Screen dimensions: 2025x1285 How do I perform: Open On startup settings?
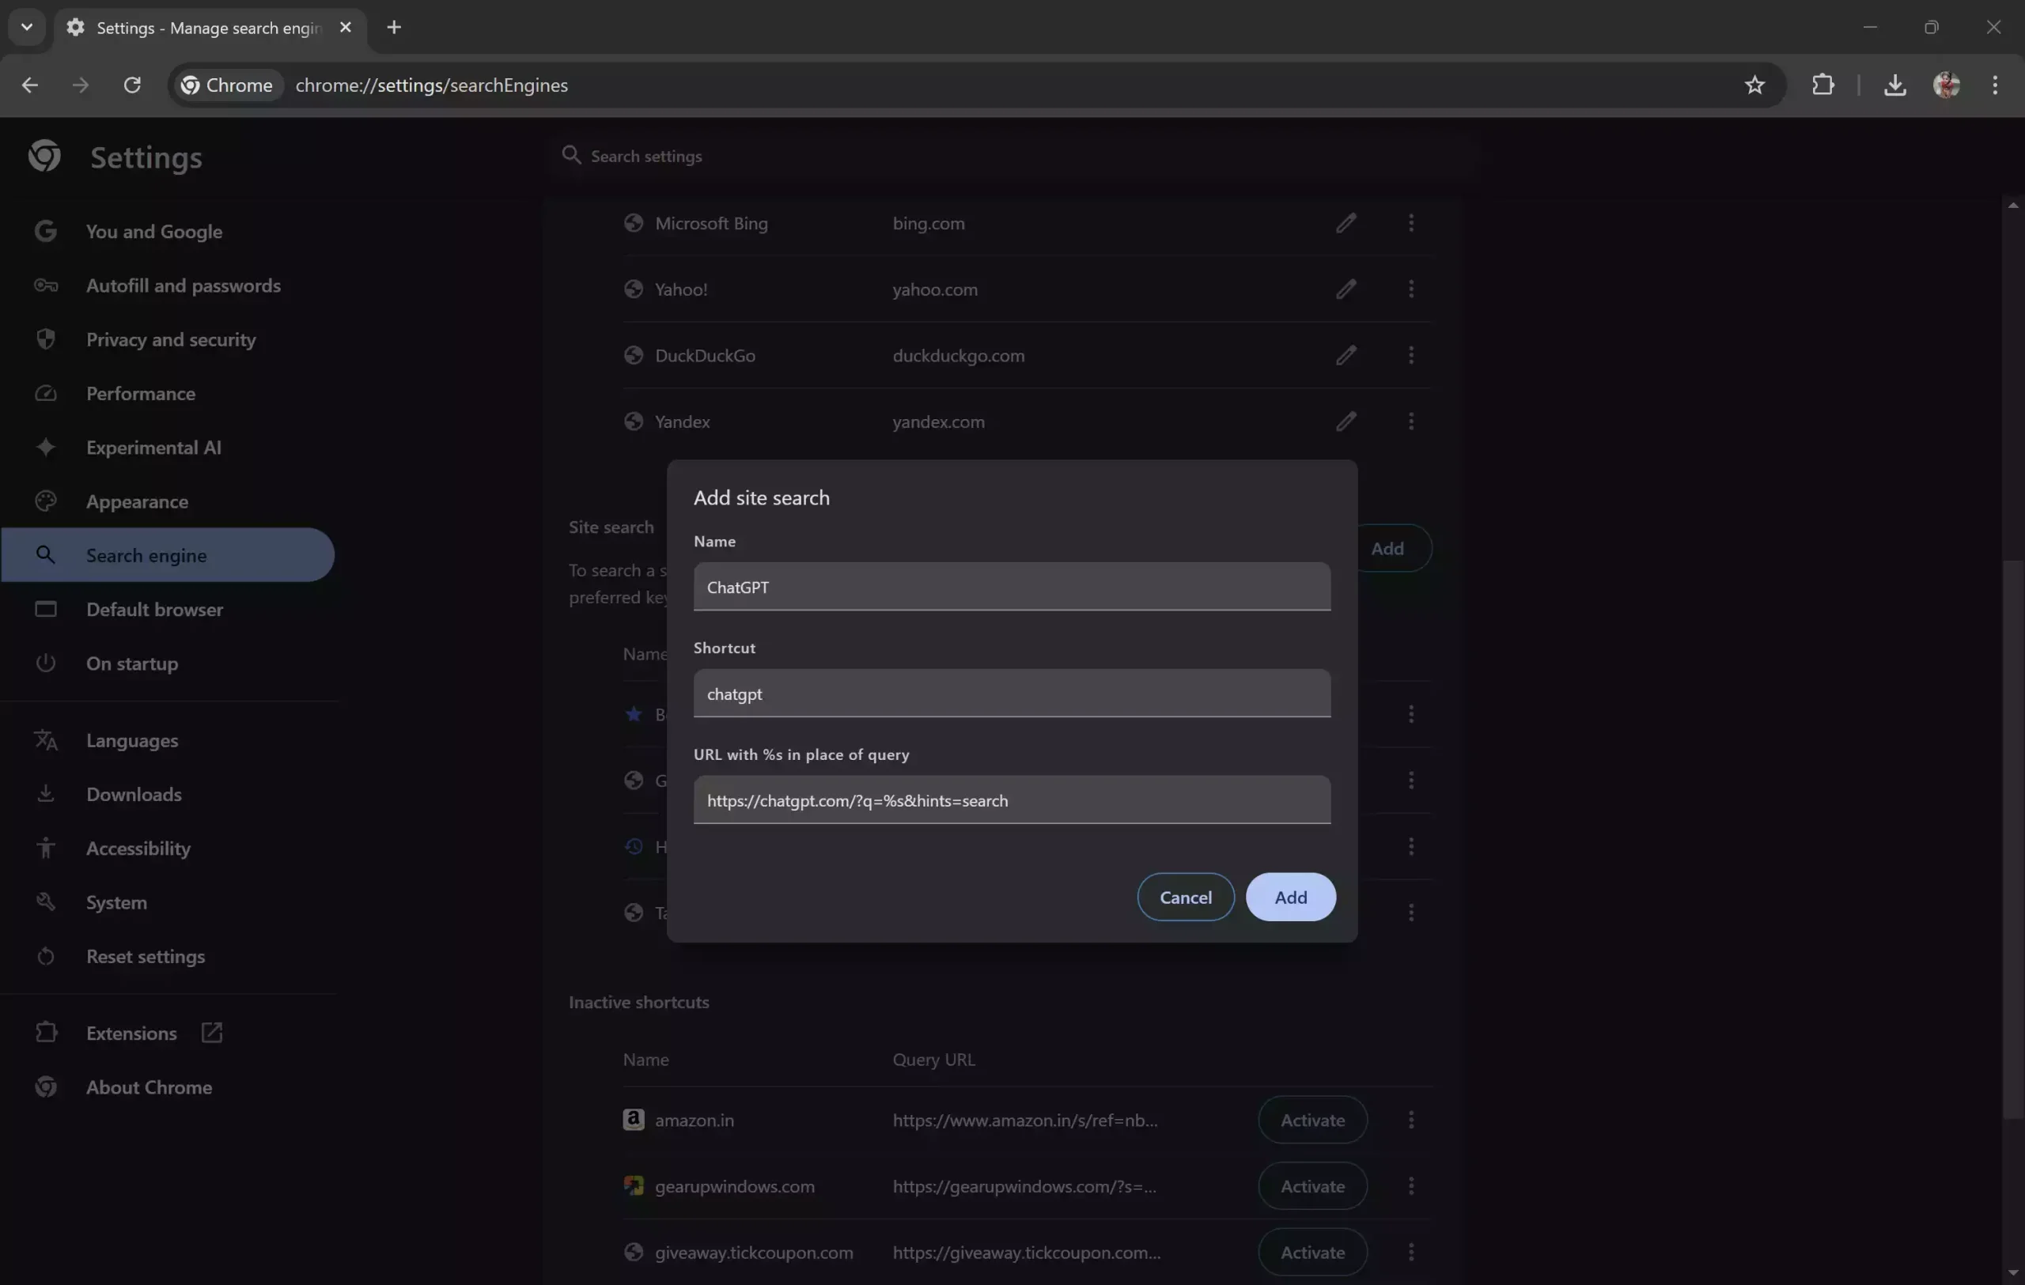click(168, 663)
